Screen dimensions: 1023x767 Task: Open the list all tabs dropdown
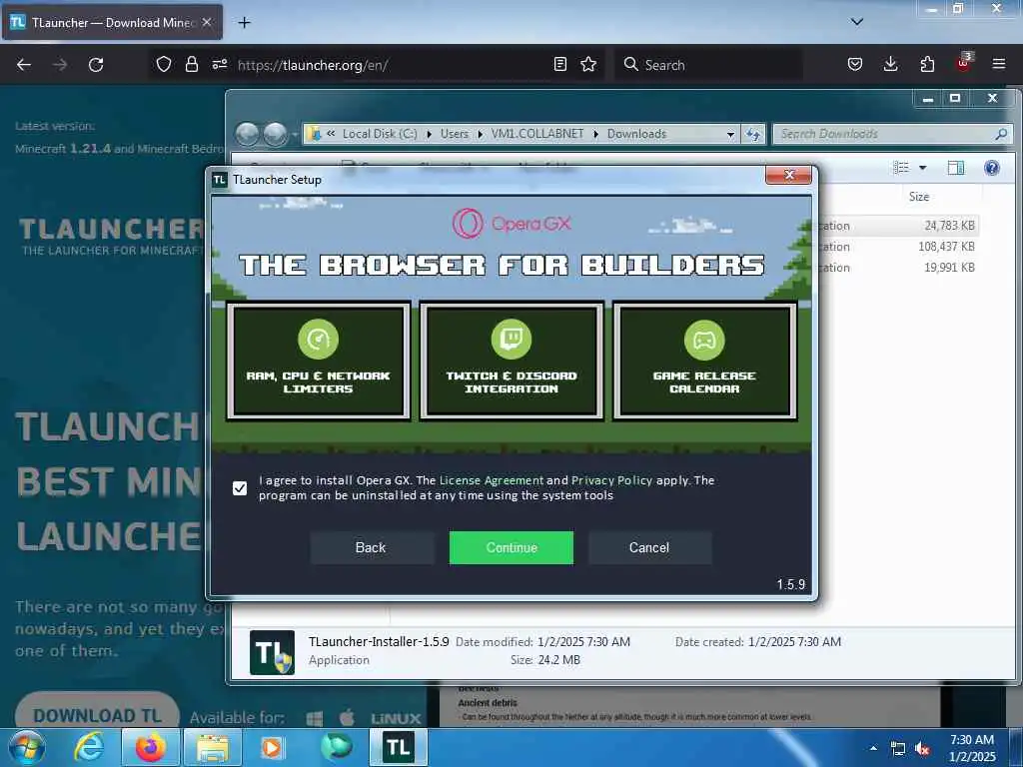(x=857, y=22)
